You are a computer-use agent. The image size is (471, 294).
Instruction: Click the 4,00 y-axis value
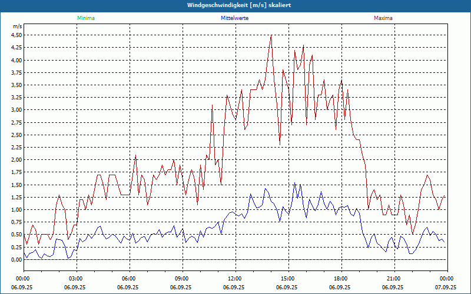click(x=16, y=60)
